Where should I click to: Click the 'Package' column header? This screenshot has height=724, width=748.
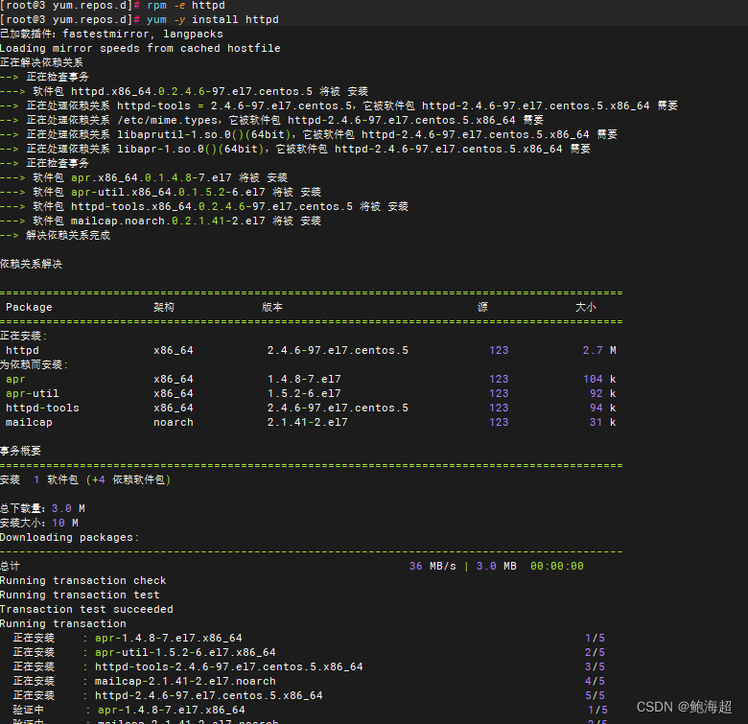(29, 307)
